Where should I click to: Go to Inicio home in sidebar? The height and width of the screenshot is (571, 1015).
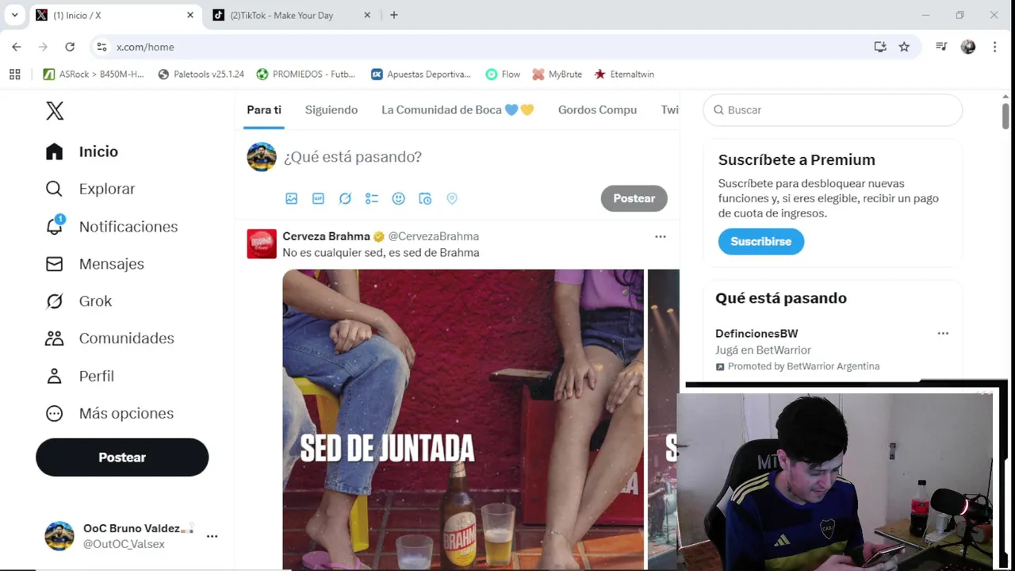(82, 151)
